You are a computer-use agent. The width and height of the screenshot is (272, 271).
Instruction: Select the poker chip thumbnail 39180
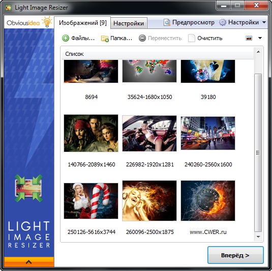click(208, 72)
